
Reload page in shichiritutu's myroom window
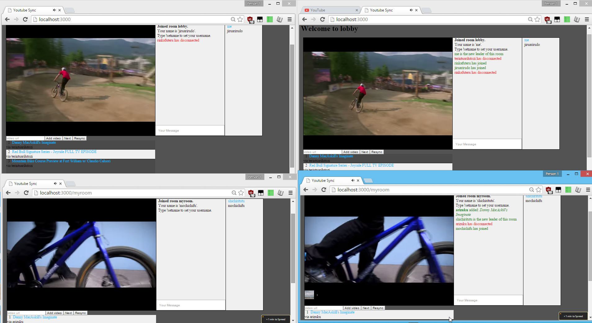pyautogui.click(x=324, y=190)
